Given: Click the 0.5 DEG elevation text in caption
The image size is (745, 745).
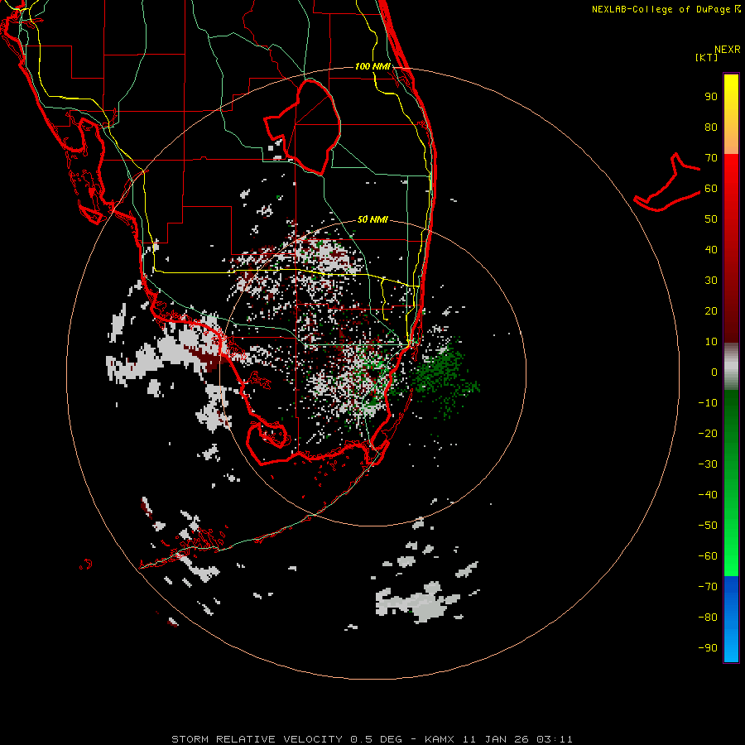Looking at the screenshot, I should pos(377,739).
